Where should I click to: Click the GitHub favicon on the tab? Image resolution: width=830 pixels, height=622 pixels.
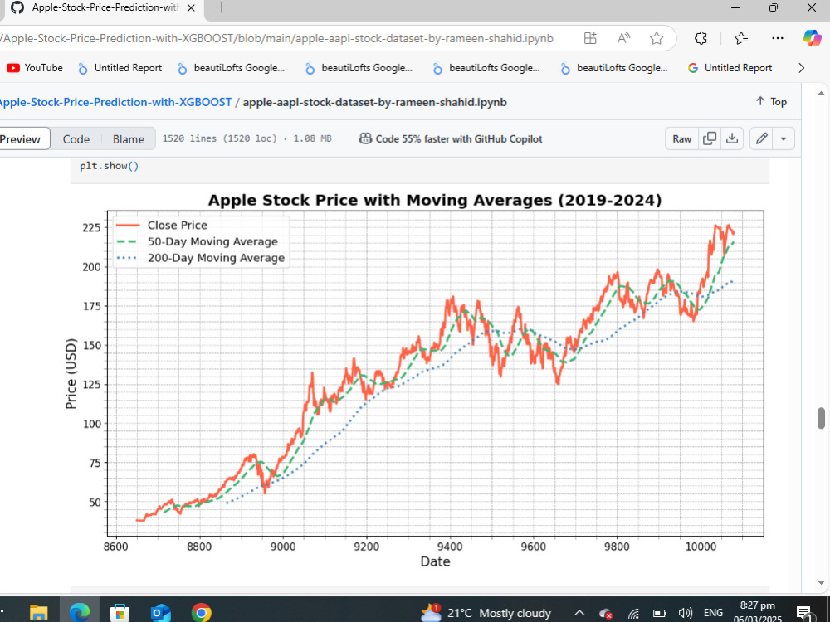[17, 7]
